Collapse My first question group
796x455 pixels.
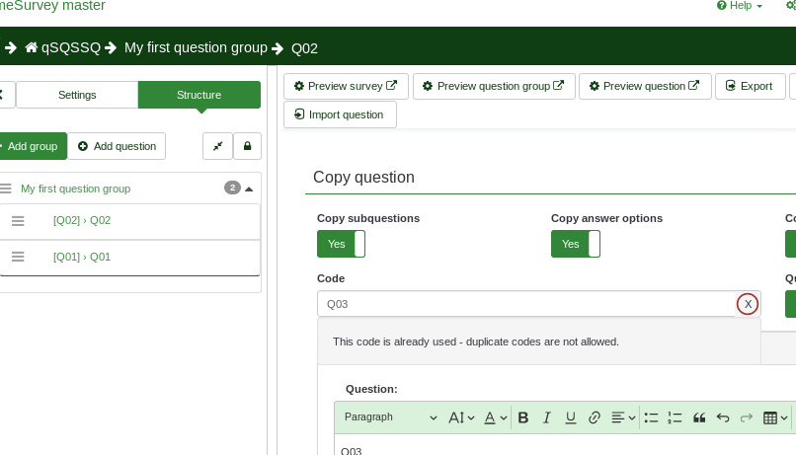249,189
